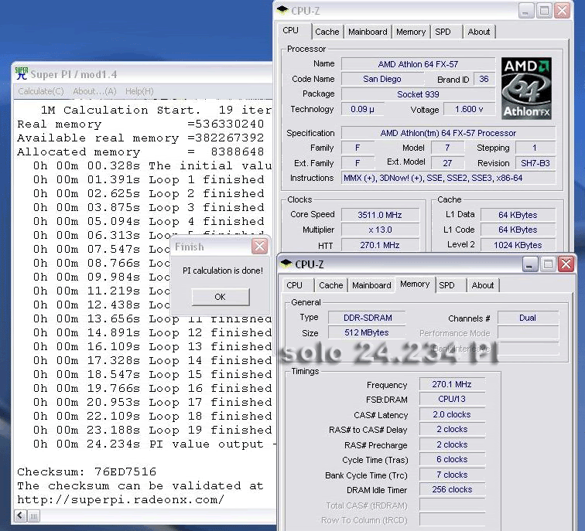Open the Calculate(C) menu in Super PI
This screenshot has width=585, height=531.
point(41,91)
